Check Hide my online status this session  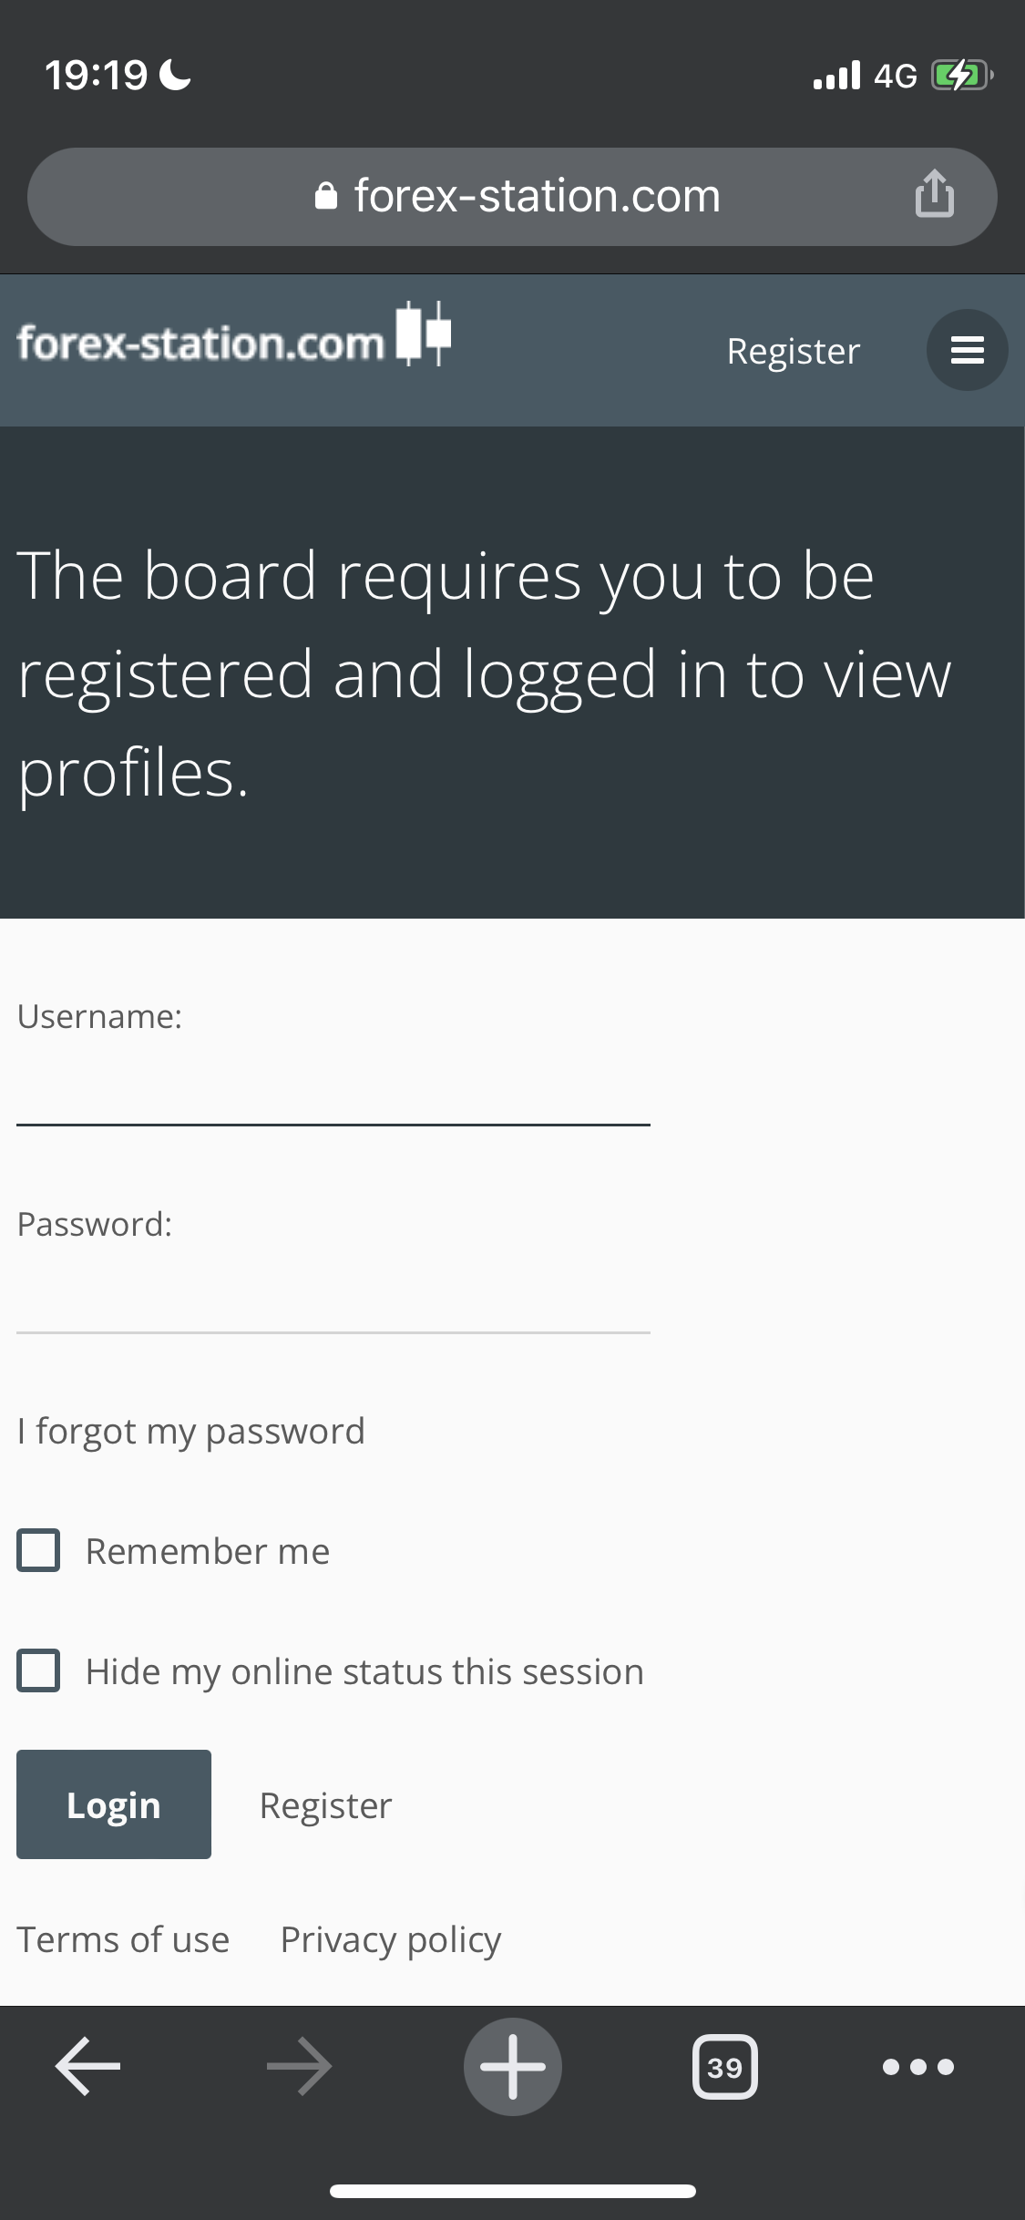[x=39, y=1670]
